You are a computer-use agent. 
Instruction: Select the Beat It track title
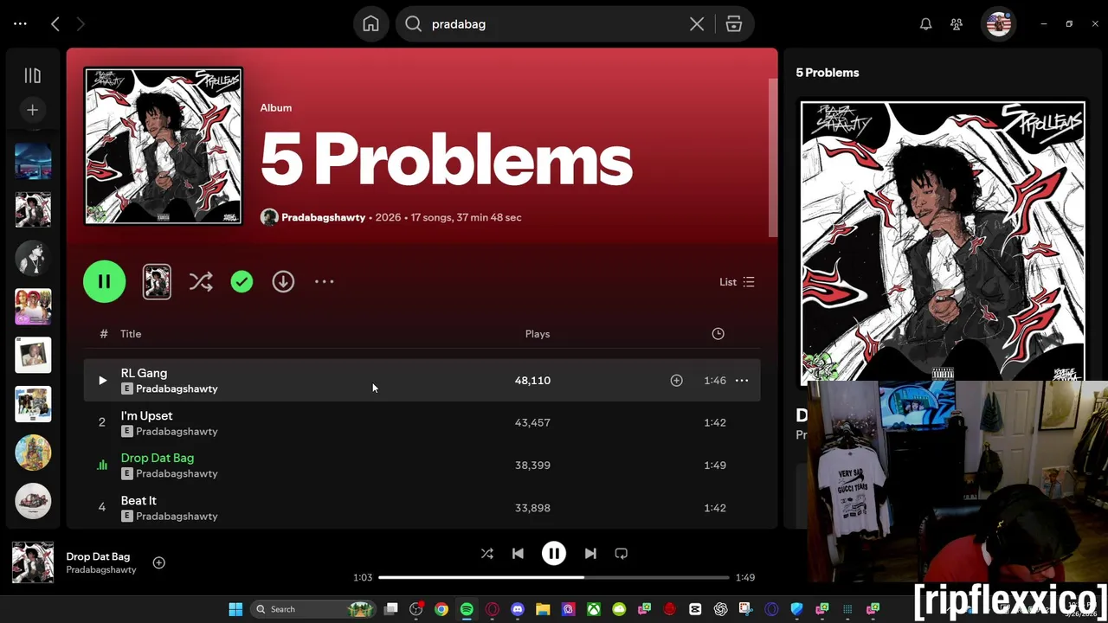pos(138,500)
